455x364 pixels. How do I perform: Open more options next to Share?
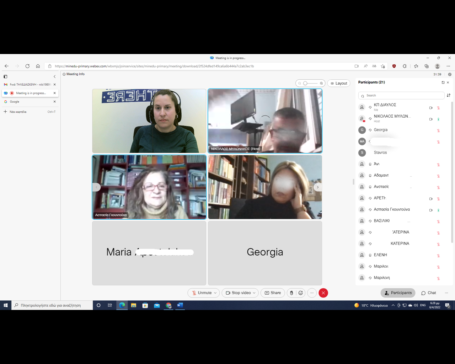(312, 293)
